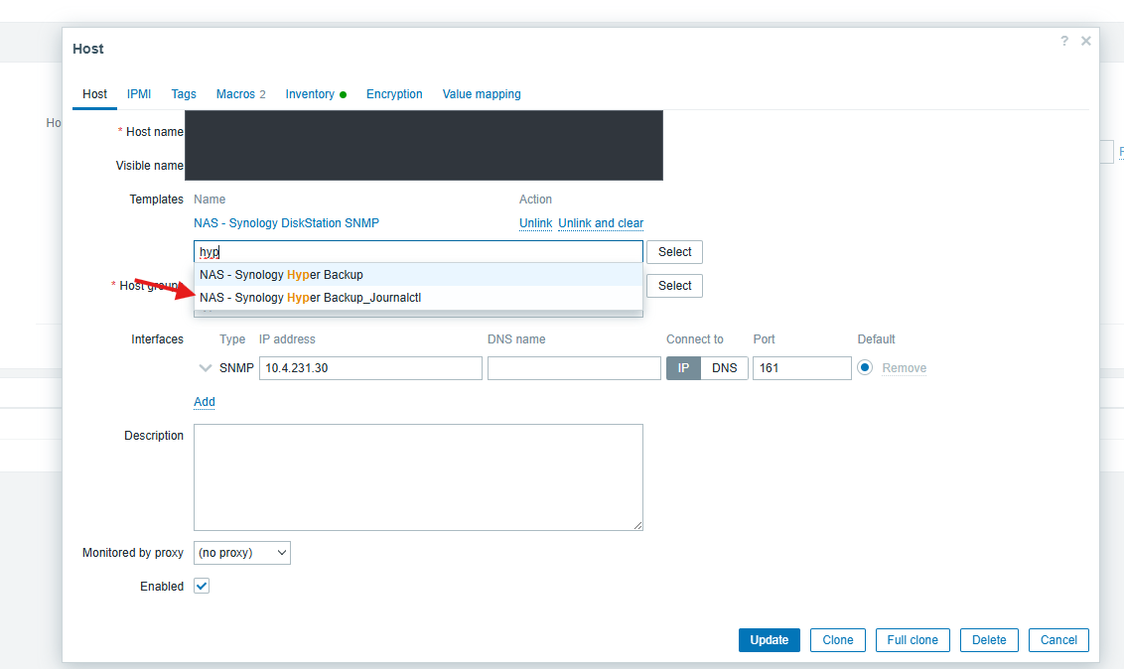The image size is (1124, 669).
Task: Click Unlink for the DiskStation template
Action: [x=535, y=222]
